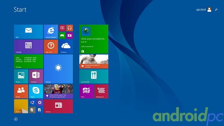
Task: Click the 'Ideal para estudiantes' text
Action: coord(93,39)
